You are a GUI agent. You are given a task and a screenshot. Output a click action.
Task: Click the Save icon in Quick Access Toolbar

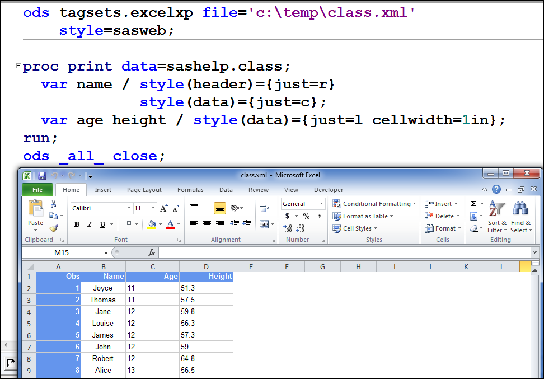[42, 176]
